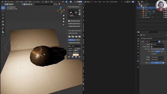Click the viewport zoom magnifier icon
This screenshot has width=167, height=94.
64,16
